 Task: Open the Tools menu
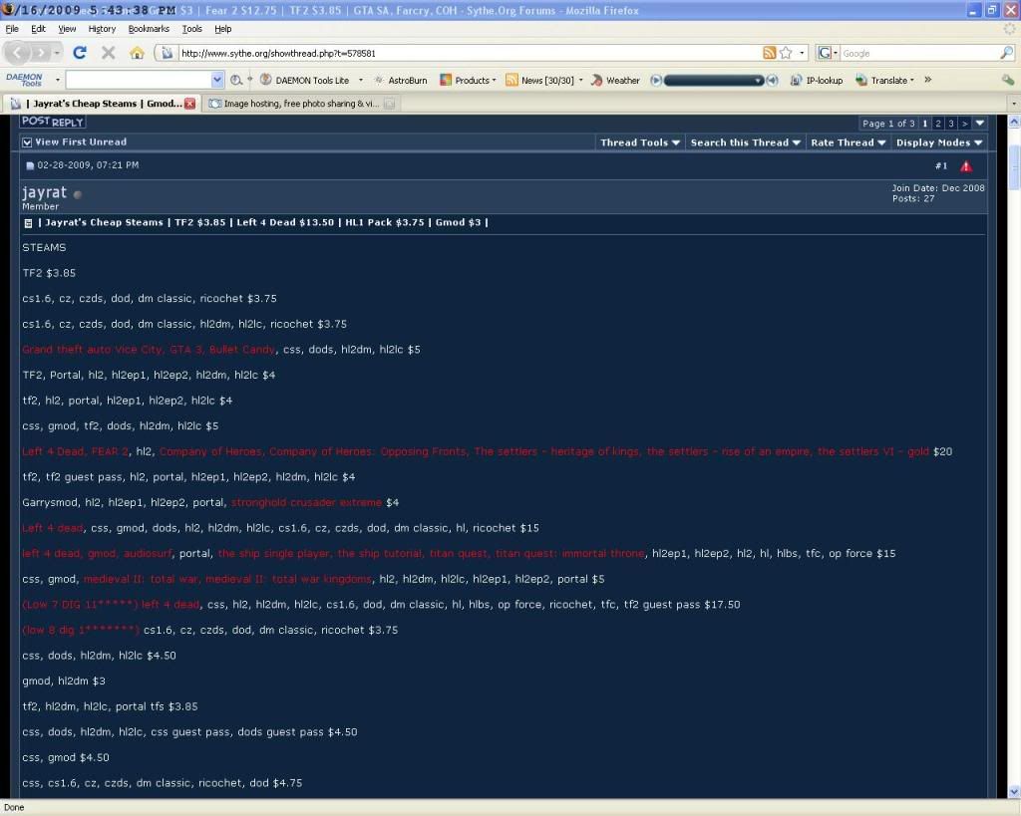[191, 29]
